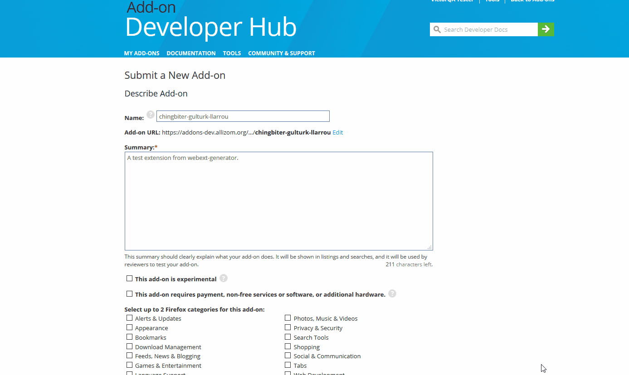Click the Name input containing chingbiter-gulturk-llarrou

(243, 116)
